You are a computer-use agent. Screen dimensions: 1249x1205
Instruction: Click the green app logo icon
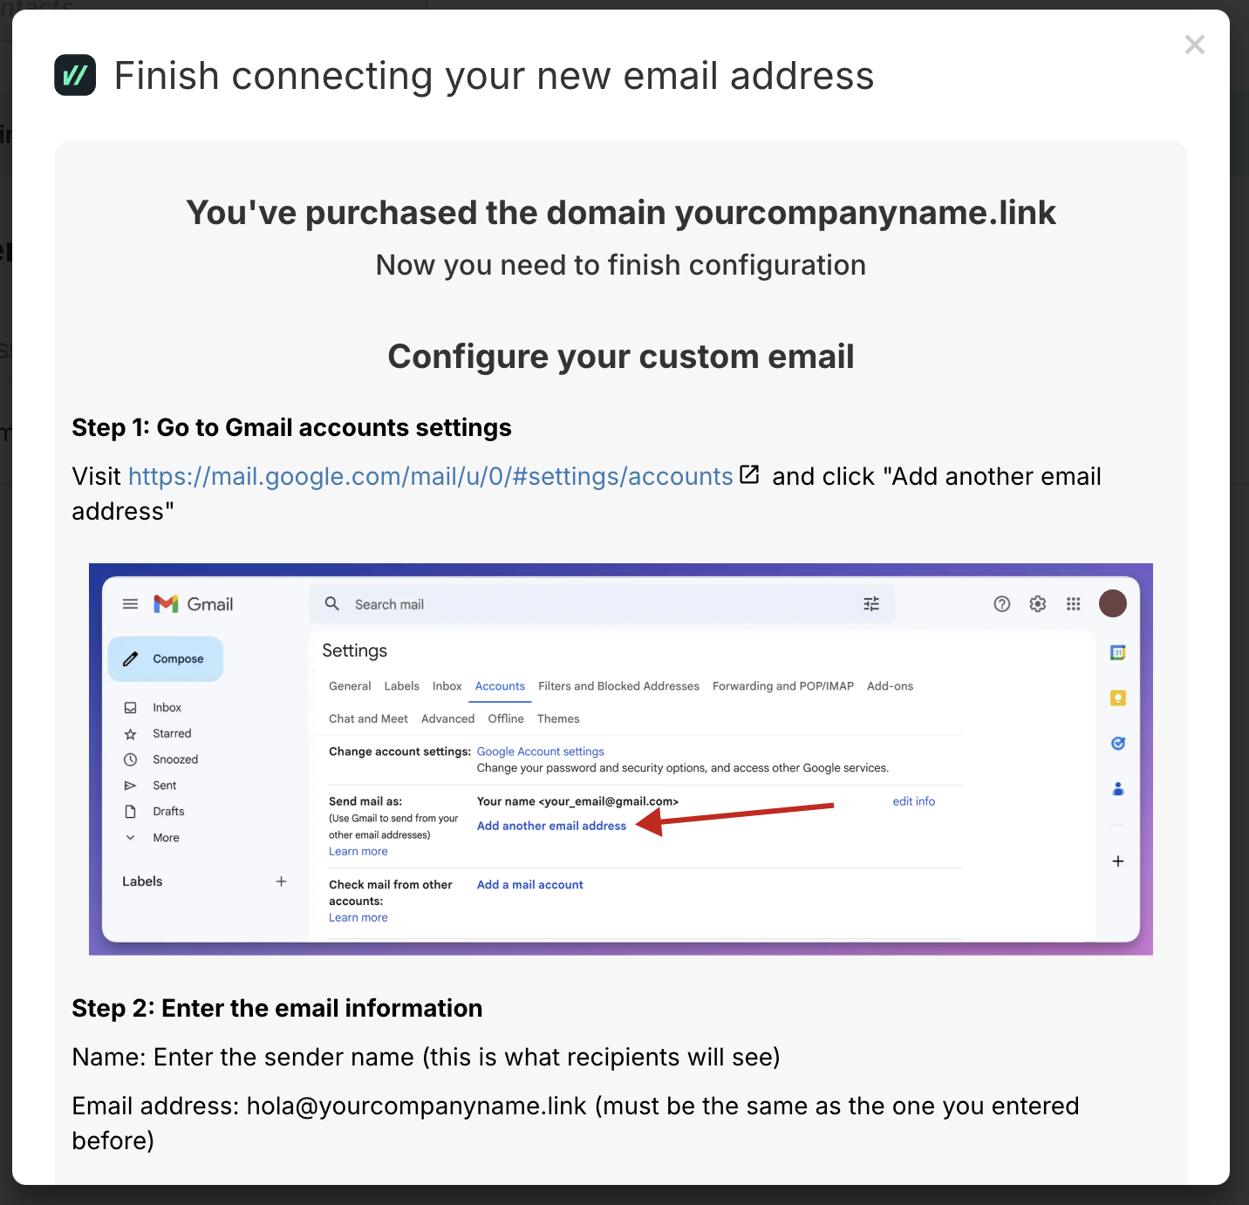[75, 75]
